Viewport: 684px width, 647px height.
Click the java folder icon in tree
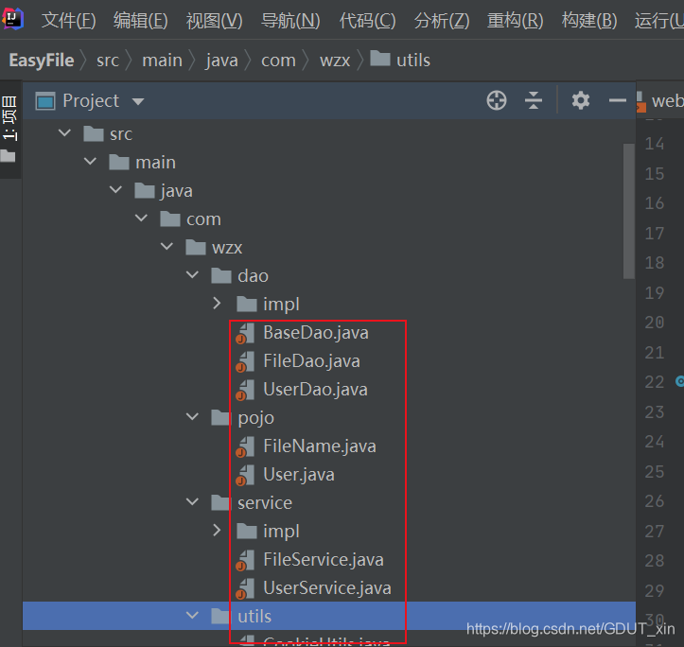point(145,191)
